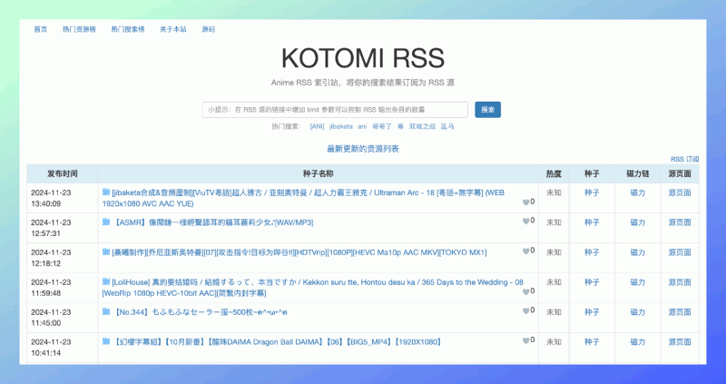
Task: Click the 热度 column header
Action: 554,173
